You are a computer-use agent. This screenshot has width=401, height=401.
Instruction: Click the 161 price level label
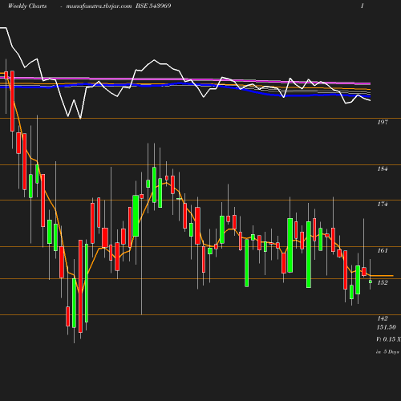point(383,250)
